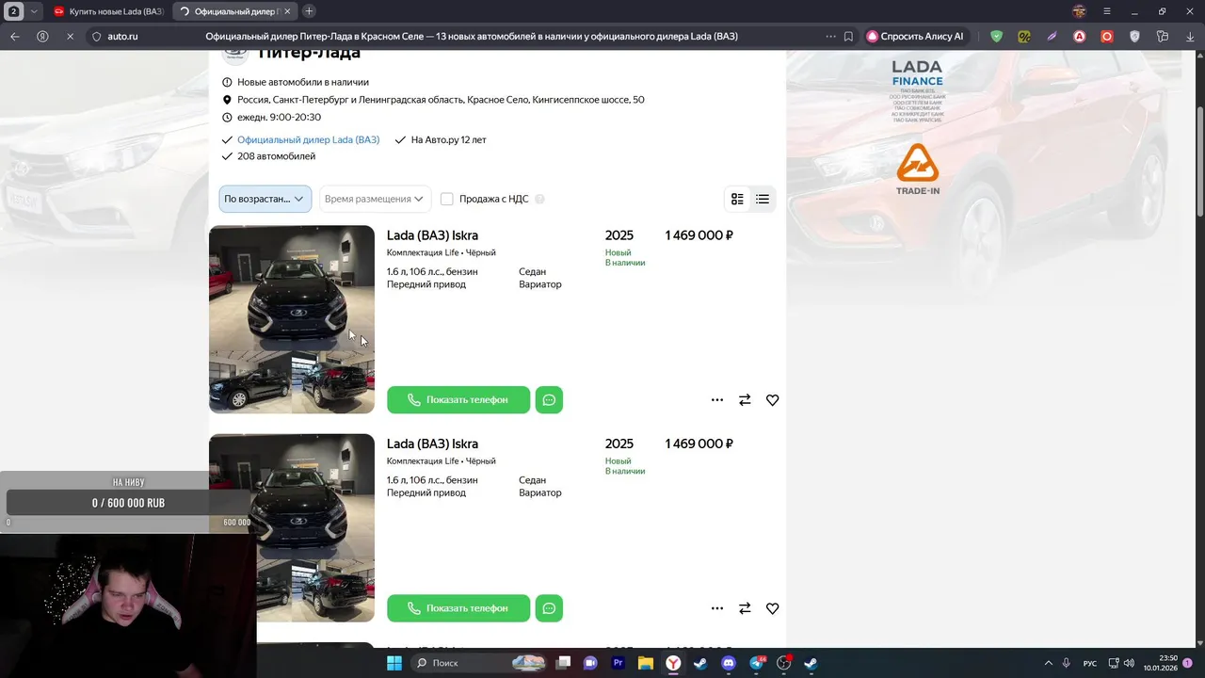Open more options for first Lada Iskra

[x=717, y=400]
